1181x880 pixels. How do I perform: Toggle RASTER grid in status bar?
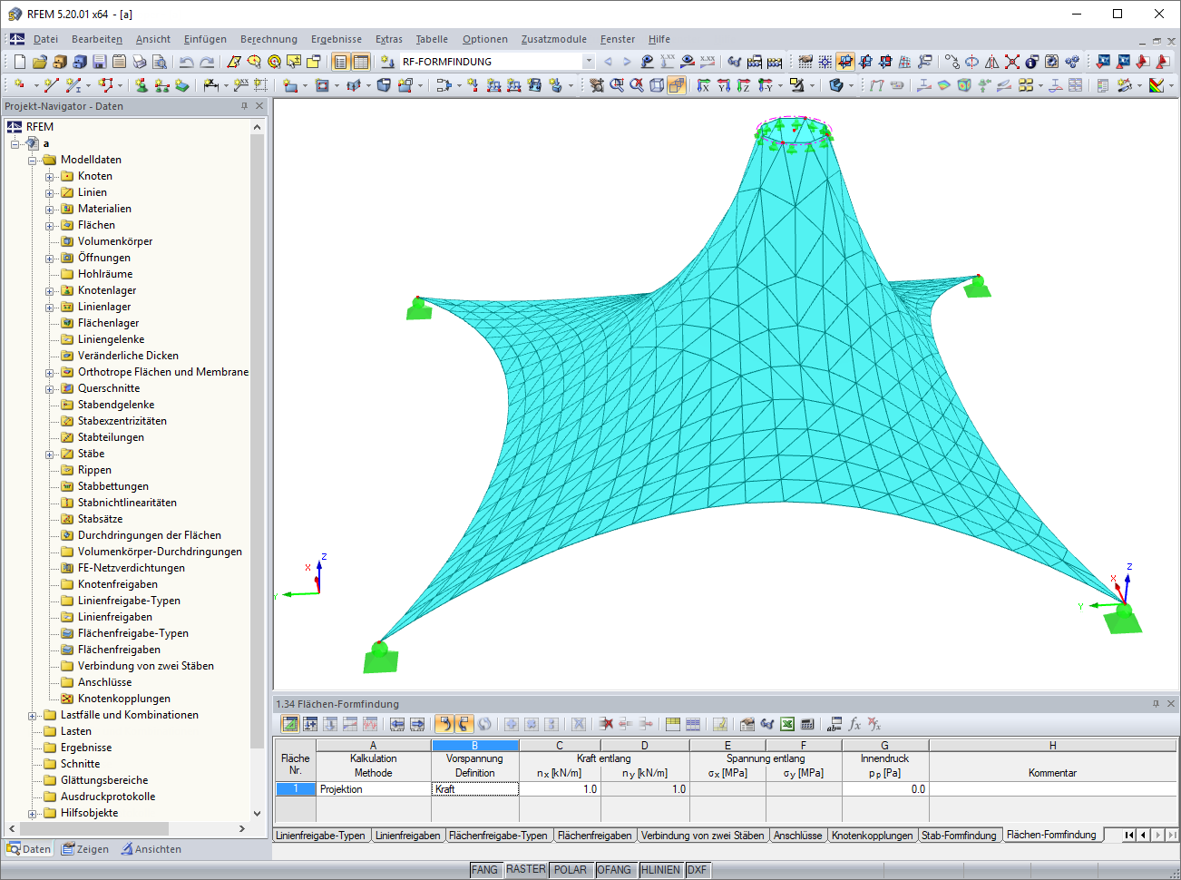pyautogui.click(x=526, y=870)
